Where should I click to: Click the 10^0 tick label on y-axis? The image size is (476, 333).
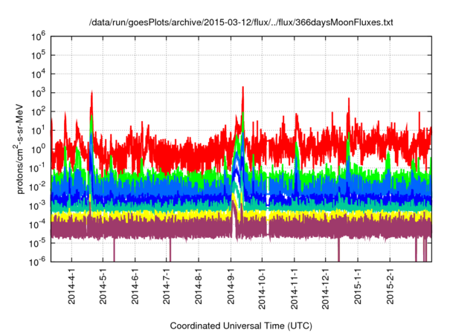(39, 148)
